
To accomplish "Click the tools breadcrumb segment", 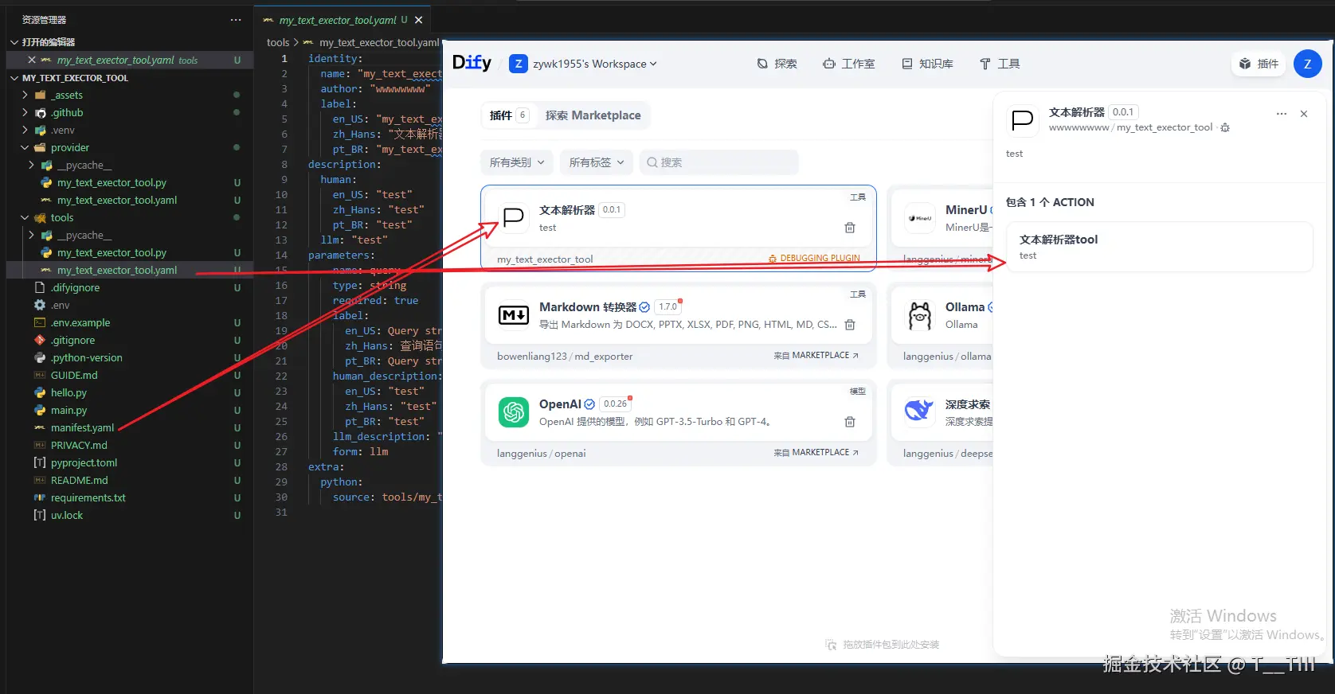I will pyautogui.click(x=278, y=42).
